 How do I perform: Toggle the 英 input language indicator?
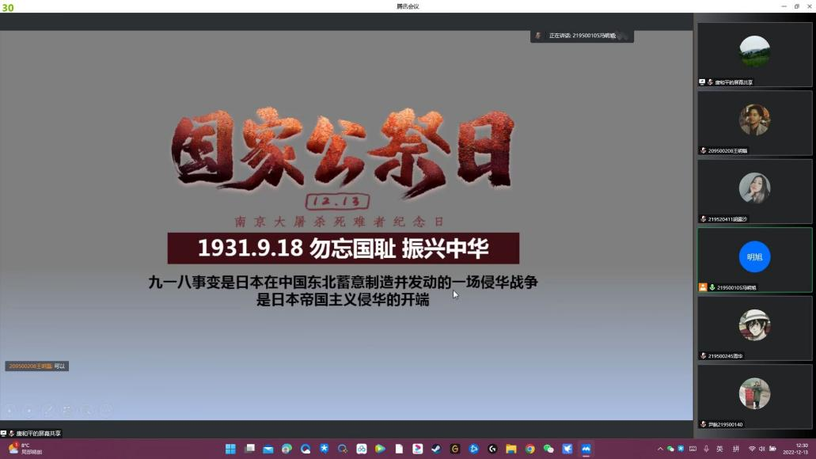719,449
